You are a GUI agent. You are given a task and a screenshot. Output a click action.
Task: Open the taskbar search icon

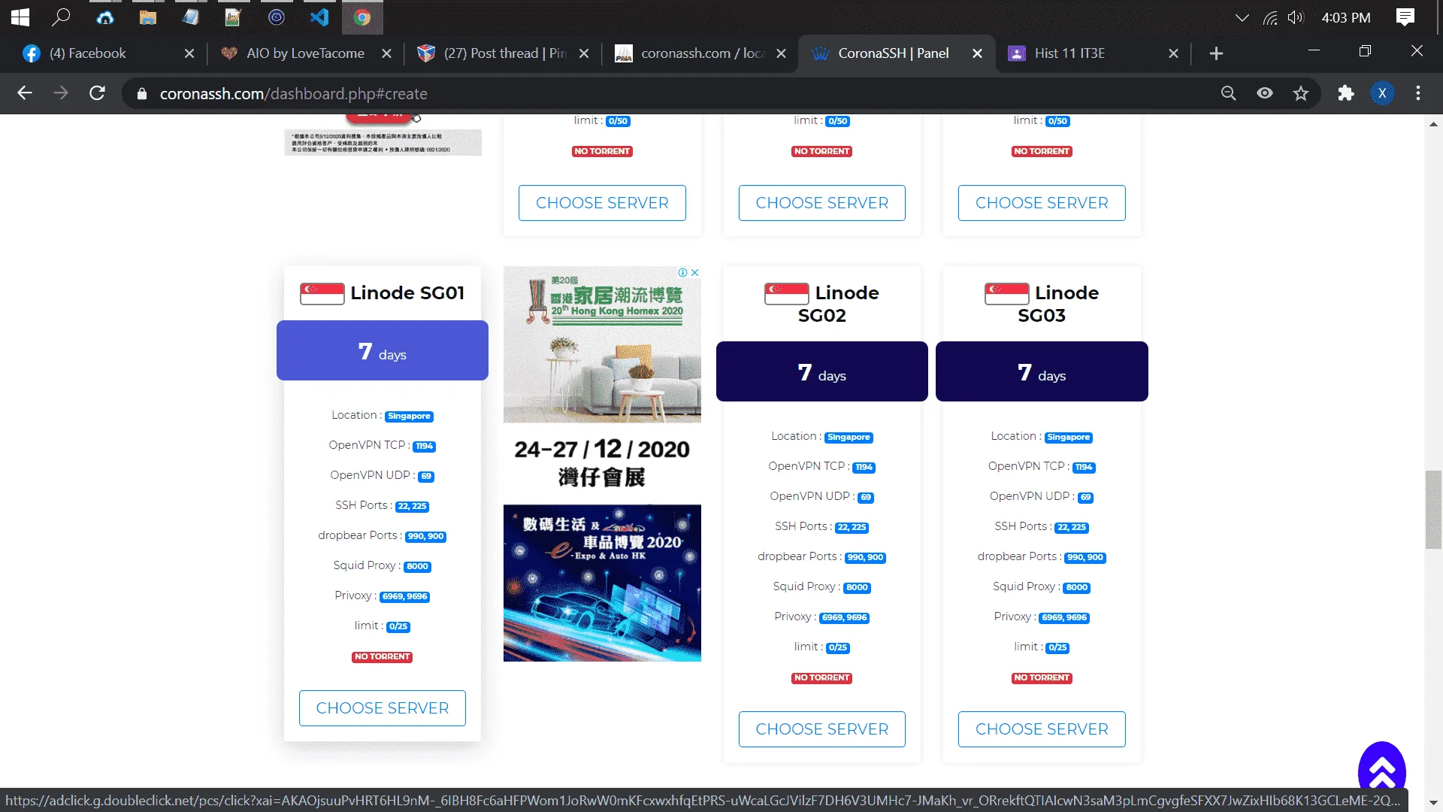pyautogui.click(x=61, y=17)
